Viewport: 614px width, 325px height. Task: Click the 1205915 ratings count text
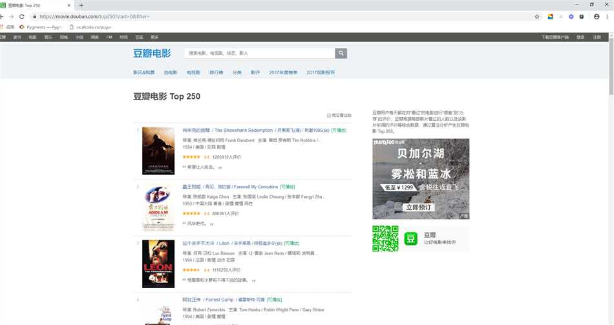click(227, 157)
